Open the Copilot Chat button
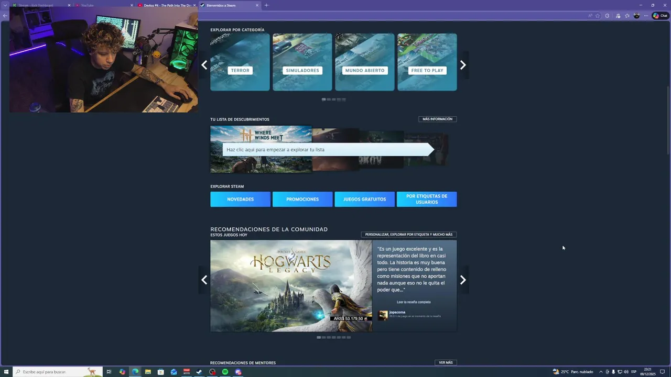Screen dimensions: 671x377 (659, 16)
